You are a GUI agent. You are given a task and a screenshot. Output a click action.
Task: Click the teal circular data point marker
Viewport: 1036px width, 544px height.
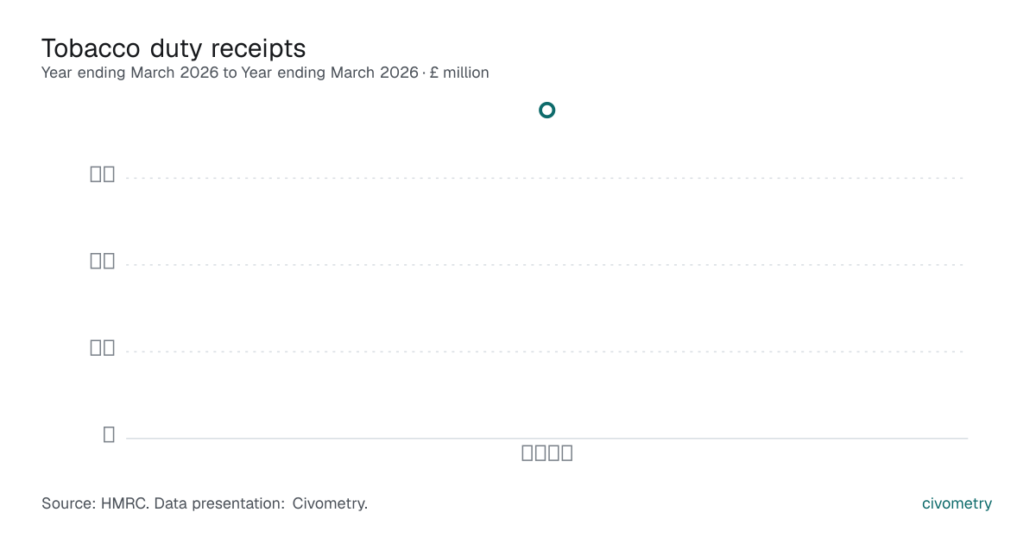point(546,110)
